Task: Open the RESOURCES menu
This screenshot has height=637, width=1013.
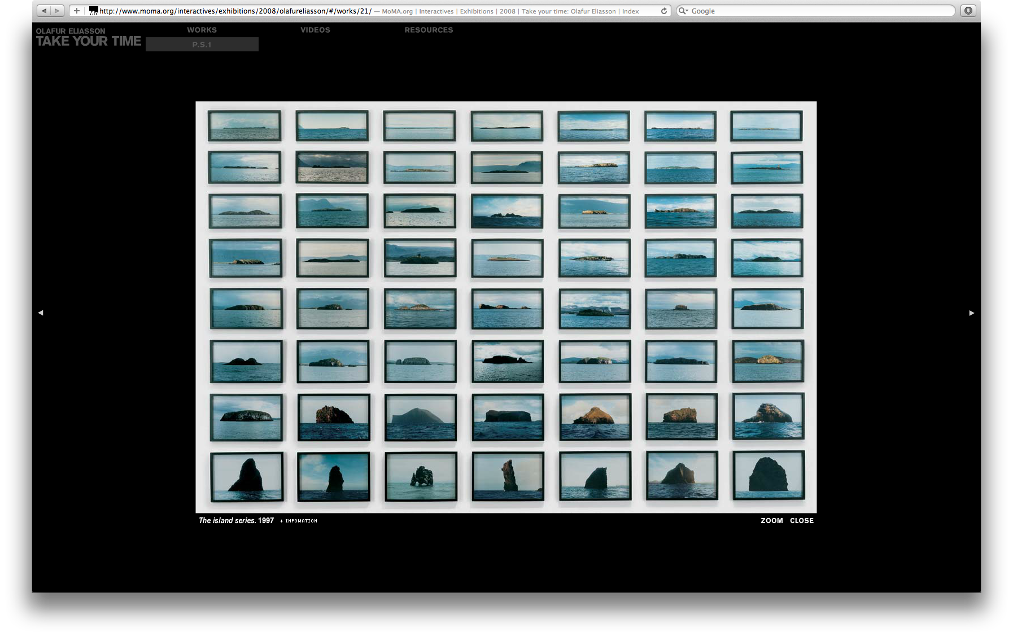Action: [x=429, y=30]
